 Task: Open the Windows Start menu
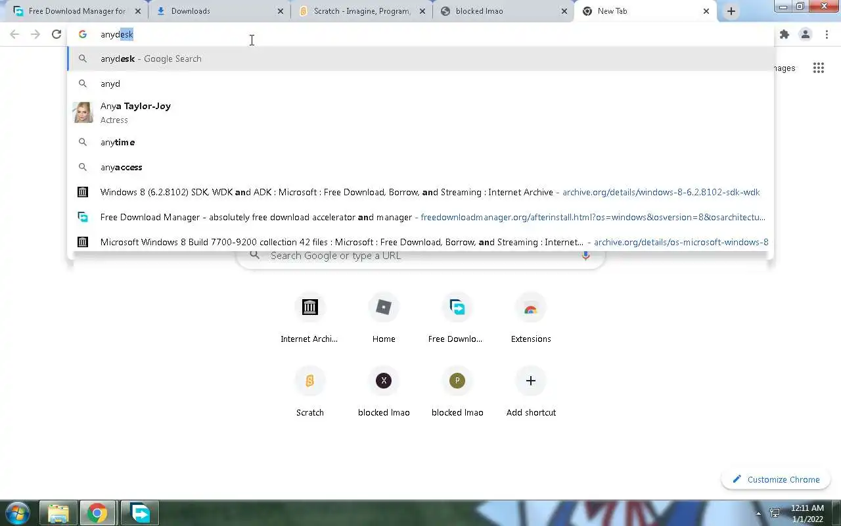[17, 513]
